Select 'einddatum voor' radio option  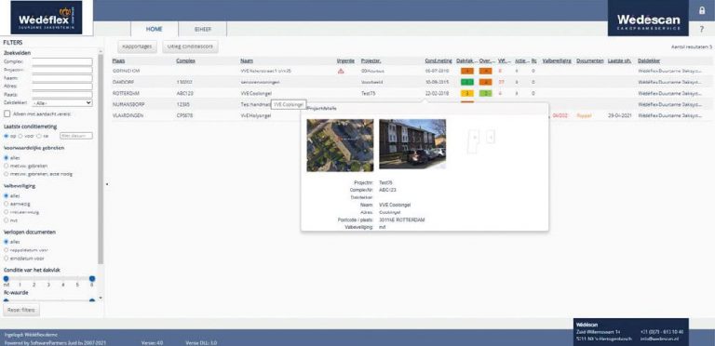coord(6,259)
